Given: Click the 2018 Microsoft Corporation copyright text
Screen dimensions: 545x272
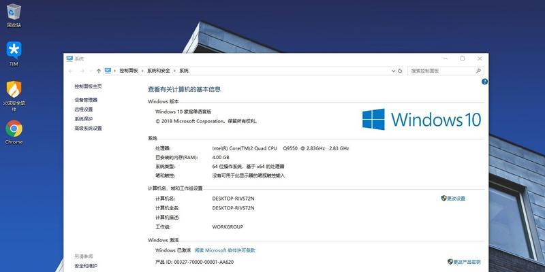Looking at the screenshot, I should [x=206, y=122].
